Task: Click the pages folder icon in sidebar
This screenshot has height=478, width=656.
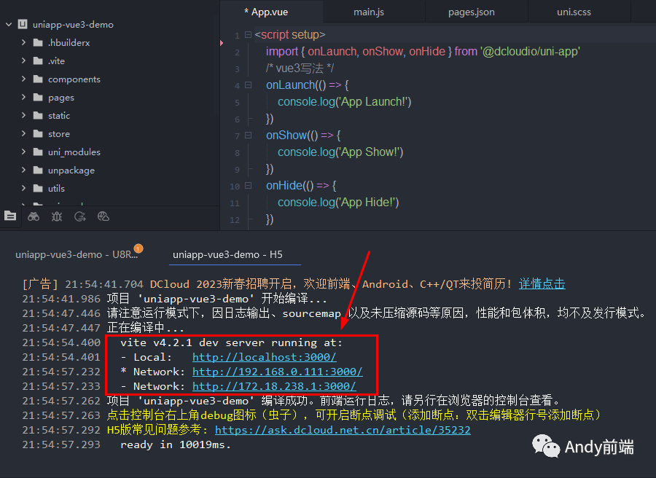Action: click(39, 97)
